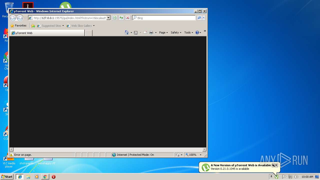This screenshot has width=320, height=180.
Task: Click Add to Favorites Bar star icon
Action: click(33, 25)
